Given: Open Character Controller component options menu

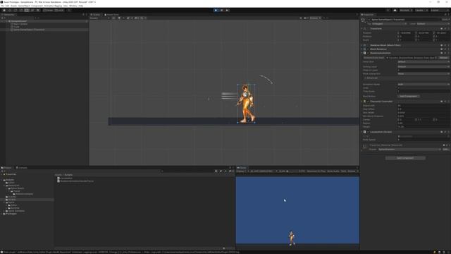Looking at the screenshot, I should (448, 102).
